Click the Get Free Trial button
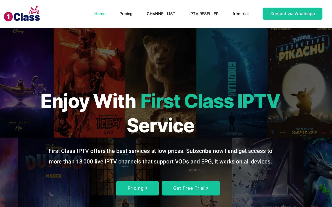Screen dimensions: 332x207 coord(191,188)
